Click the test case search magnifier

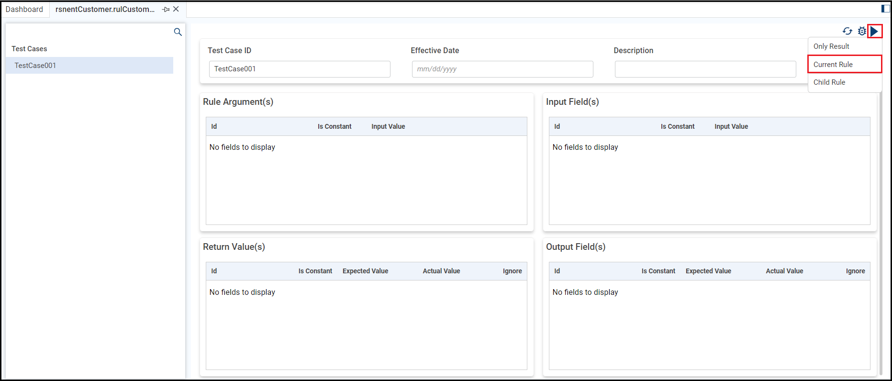pos(178,32)
